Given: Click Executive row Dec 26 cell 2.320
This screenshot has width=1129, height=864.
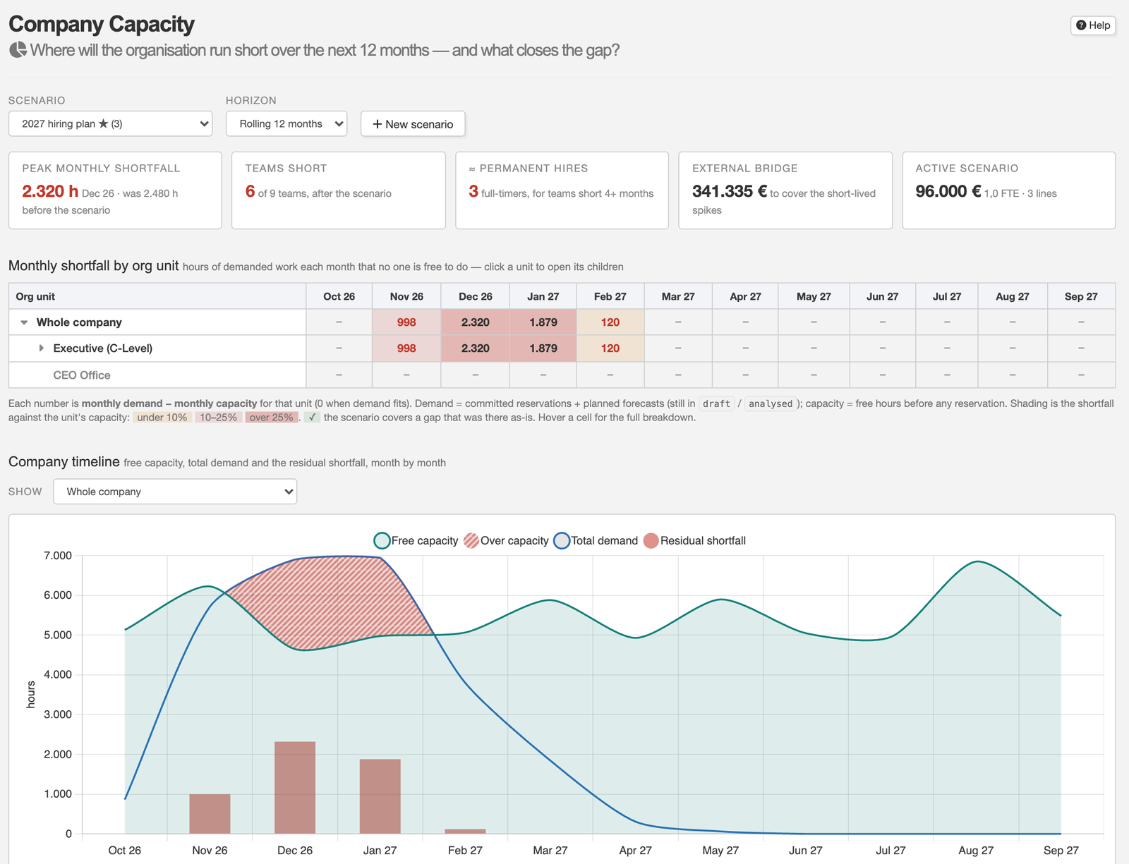Looking at the screenshot, I should pyautogui.click(x=476, y=348).
